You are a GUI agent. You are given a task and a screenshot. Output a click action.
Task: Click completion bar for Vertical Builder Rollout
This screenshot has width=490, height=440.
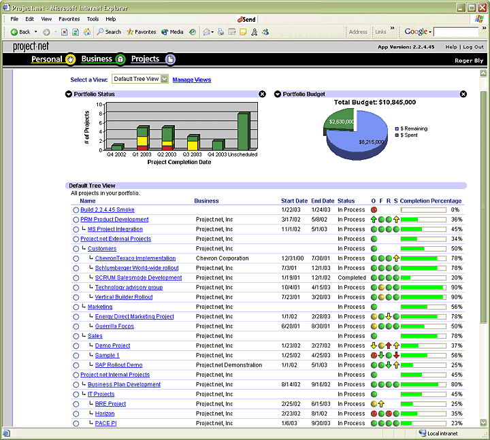(423, 297)
